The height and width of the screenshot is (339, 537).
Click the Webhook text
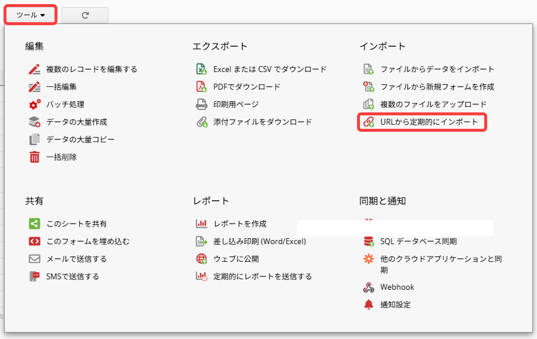397,287
